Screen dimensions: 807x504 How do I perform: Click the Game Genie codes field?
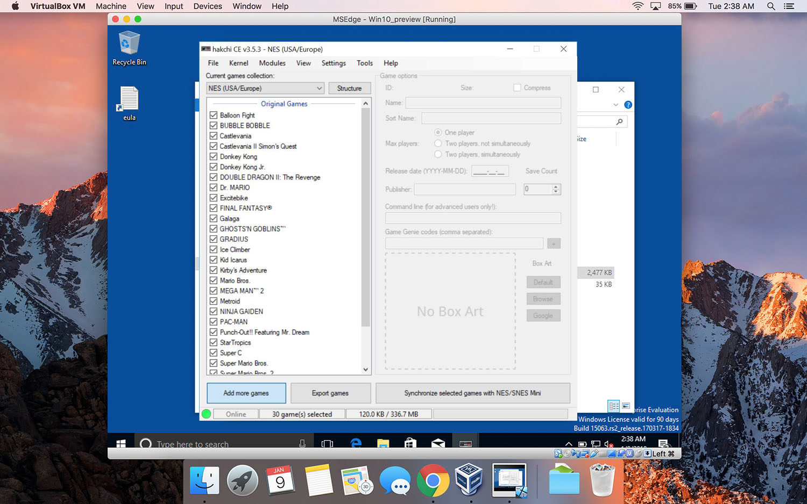[x=464, y=243]
